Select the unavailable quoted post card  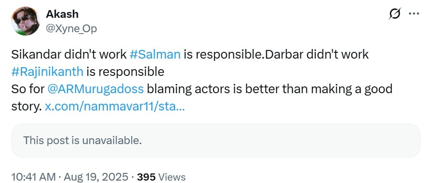tap(216, 140)
